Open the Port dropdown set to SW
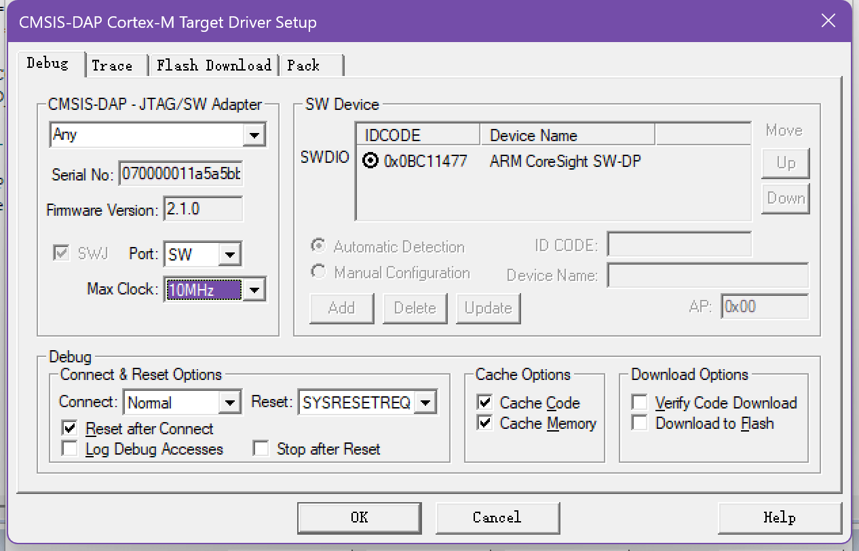Screen dimensions: 859x551 click(230, 255)
